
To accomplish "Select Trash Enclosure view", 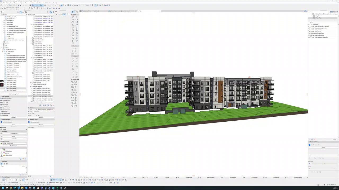I will (x=10, y=34).
